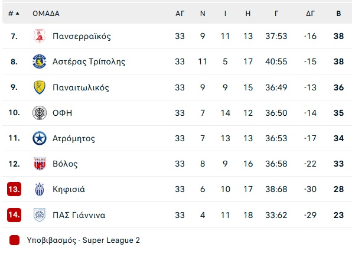Open the Αστέρας Τρίπολης team link
Screen dimensions: 352x257
tap(89, 61)
